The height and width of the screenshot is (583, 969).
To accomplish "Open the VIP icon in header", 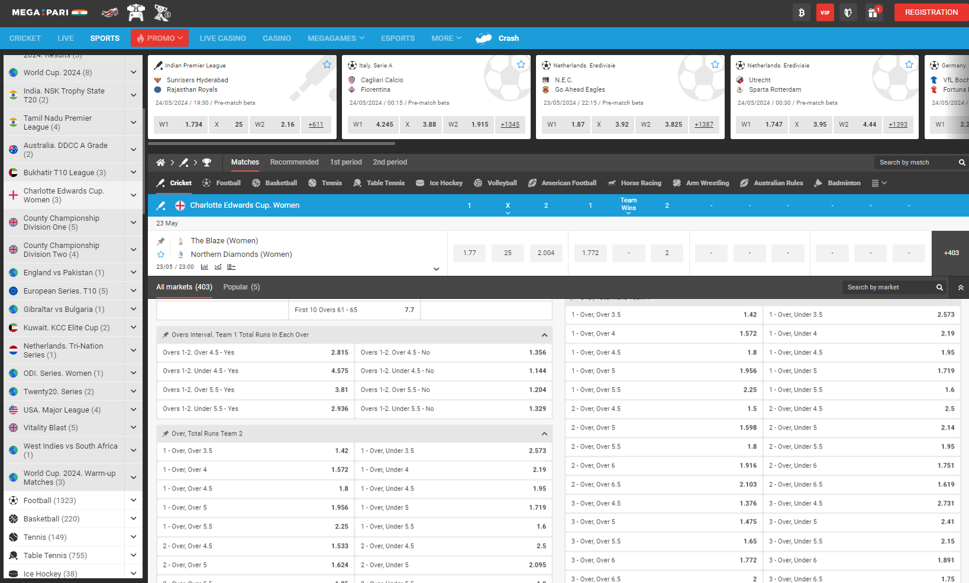I will click(x=825, y=12).
